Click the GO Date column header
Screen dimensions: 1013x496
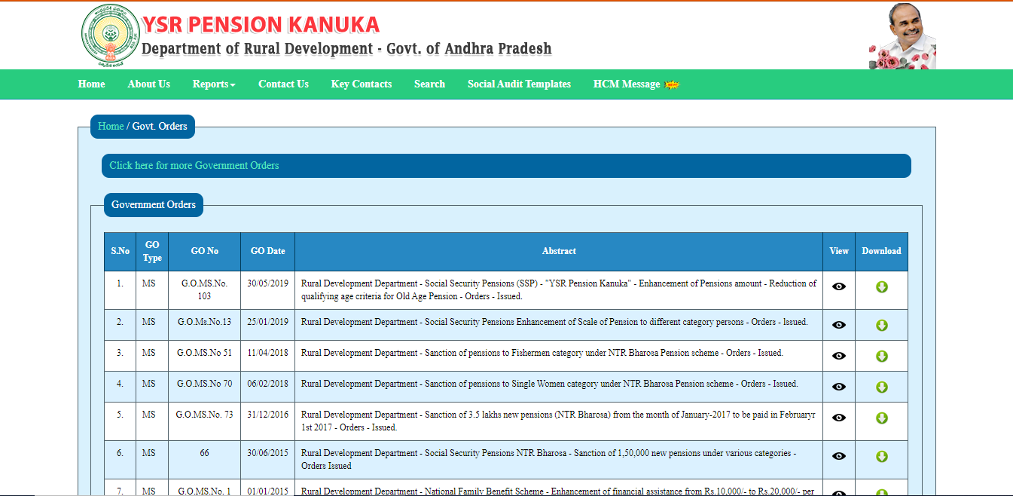pyautogui.click(x=268, y=251)
